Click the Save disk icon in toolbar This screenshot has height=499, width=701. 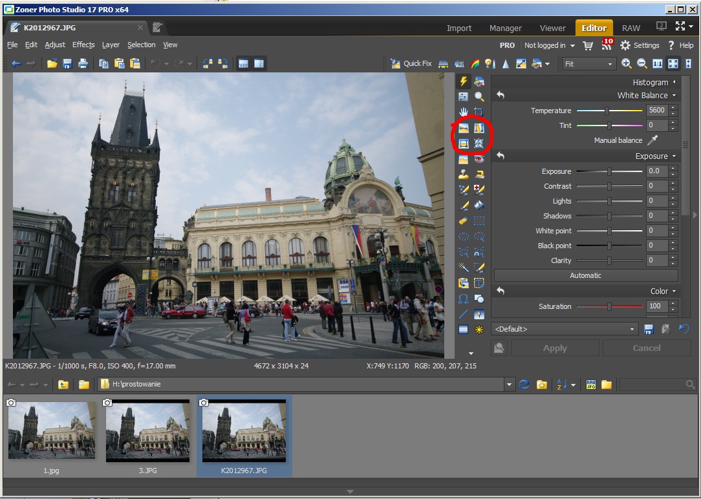[x=67, y=63]
